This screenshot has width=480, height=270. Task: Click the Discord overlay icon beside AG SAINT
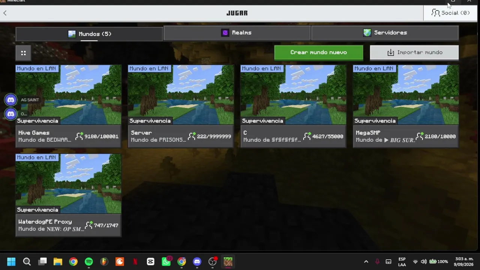[11, 100]
